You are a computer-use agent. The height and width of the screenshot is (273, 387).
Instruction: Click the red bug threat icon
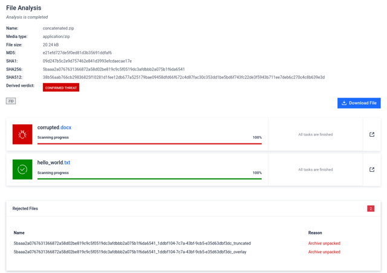pyautogui.click(x=22, y=134)
